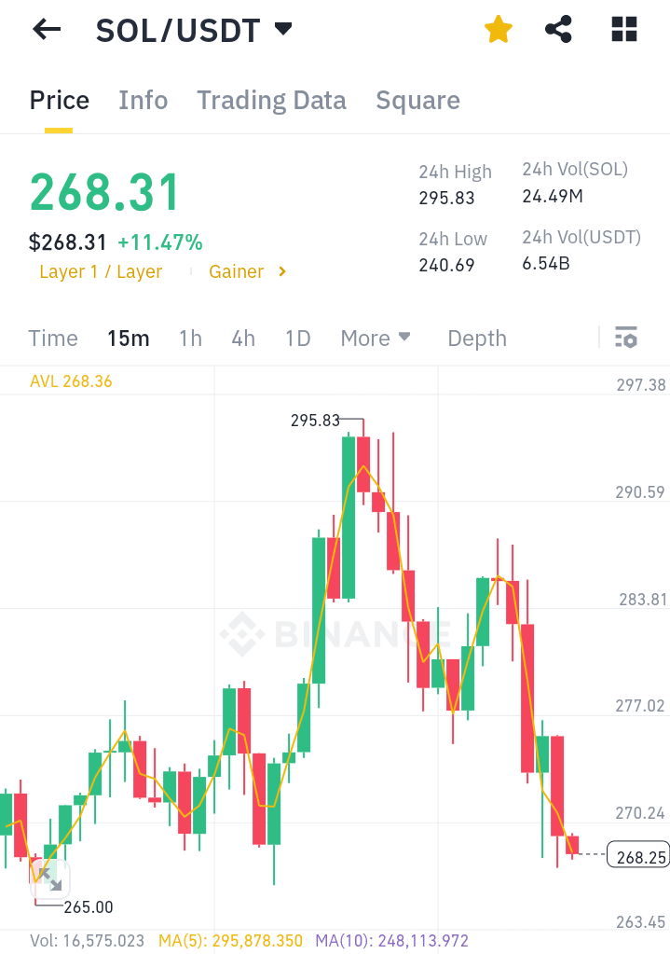
Task: Switch to the Info tab
Action: (143, 101)
